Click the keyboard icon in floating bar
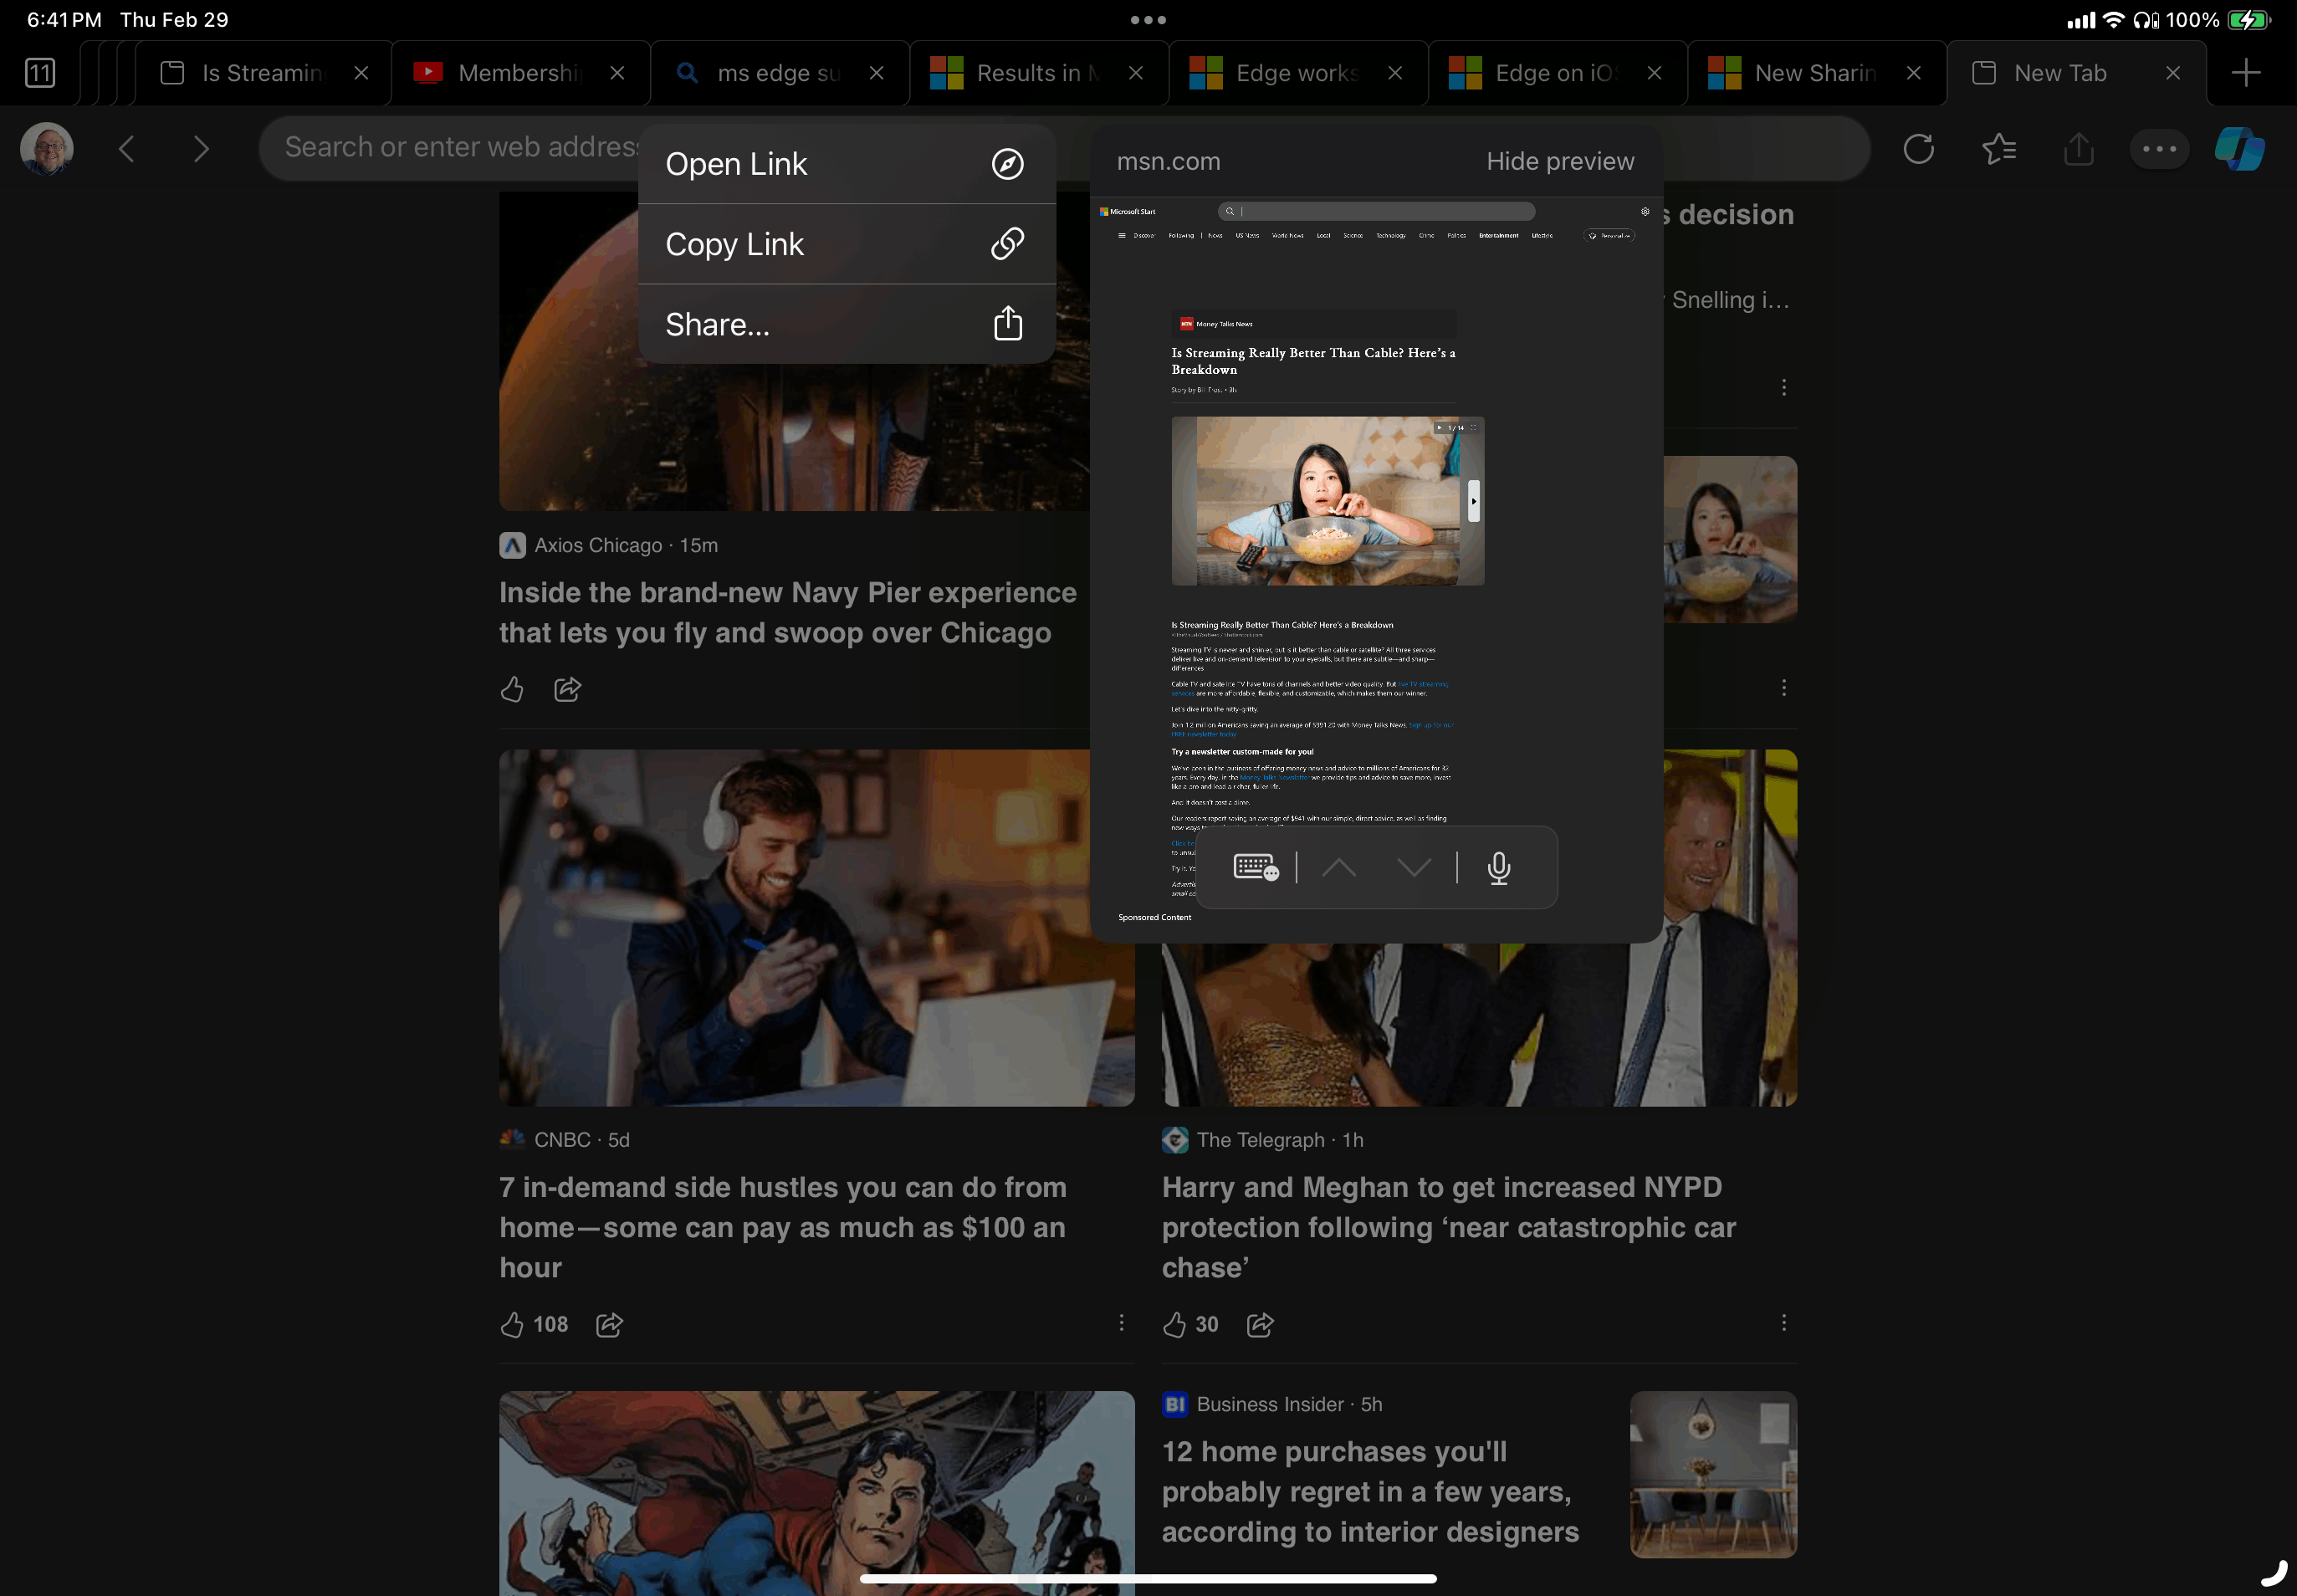The height and width of the screenshot is (1596, 2297). click(1255, 867)
